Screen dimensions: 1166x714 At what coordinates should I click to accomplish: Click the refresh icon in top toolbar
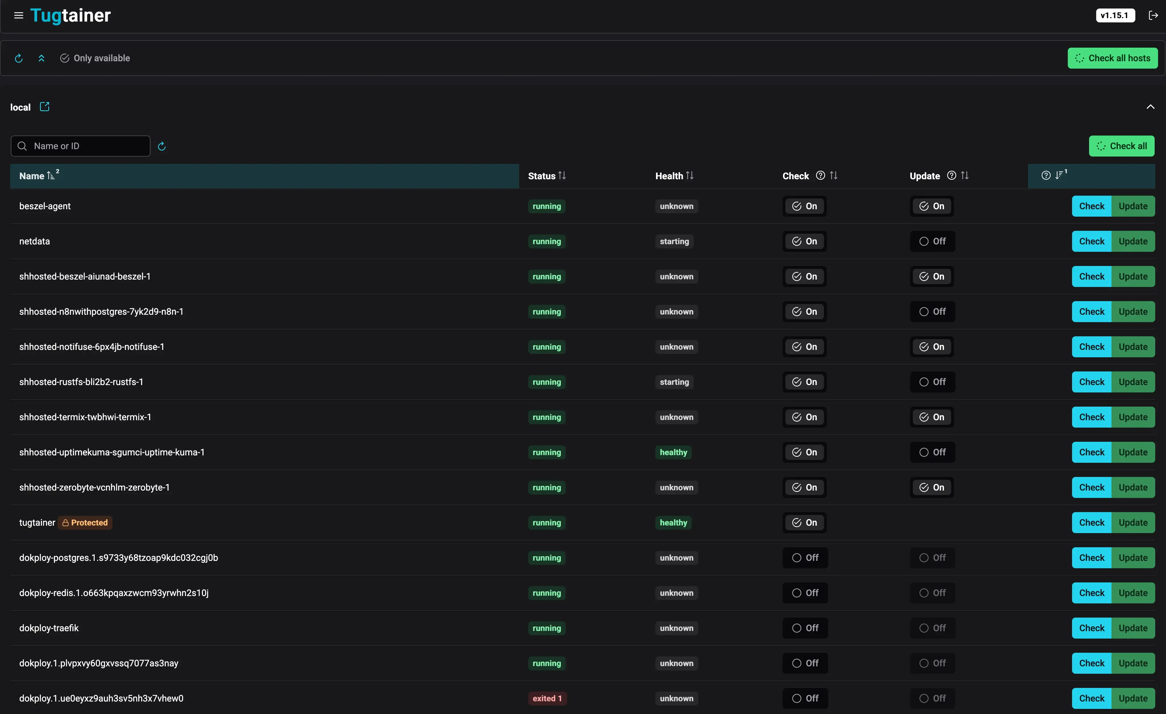tap(18, 58)
